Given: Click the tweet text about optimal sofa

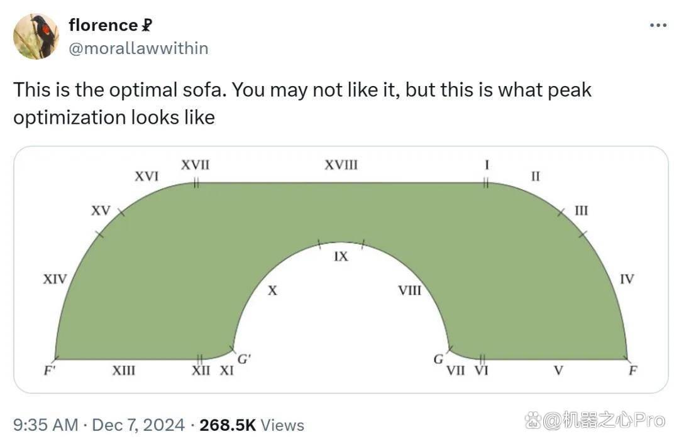Looking at the screenshot, I should pyautogui.click(x=302, y=104).
